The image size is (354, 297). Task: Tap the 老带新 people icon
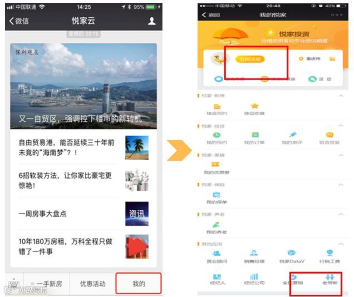pyautogui.click(x=330, y=277)
